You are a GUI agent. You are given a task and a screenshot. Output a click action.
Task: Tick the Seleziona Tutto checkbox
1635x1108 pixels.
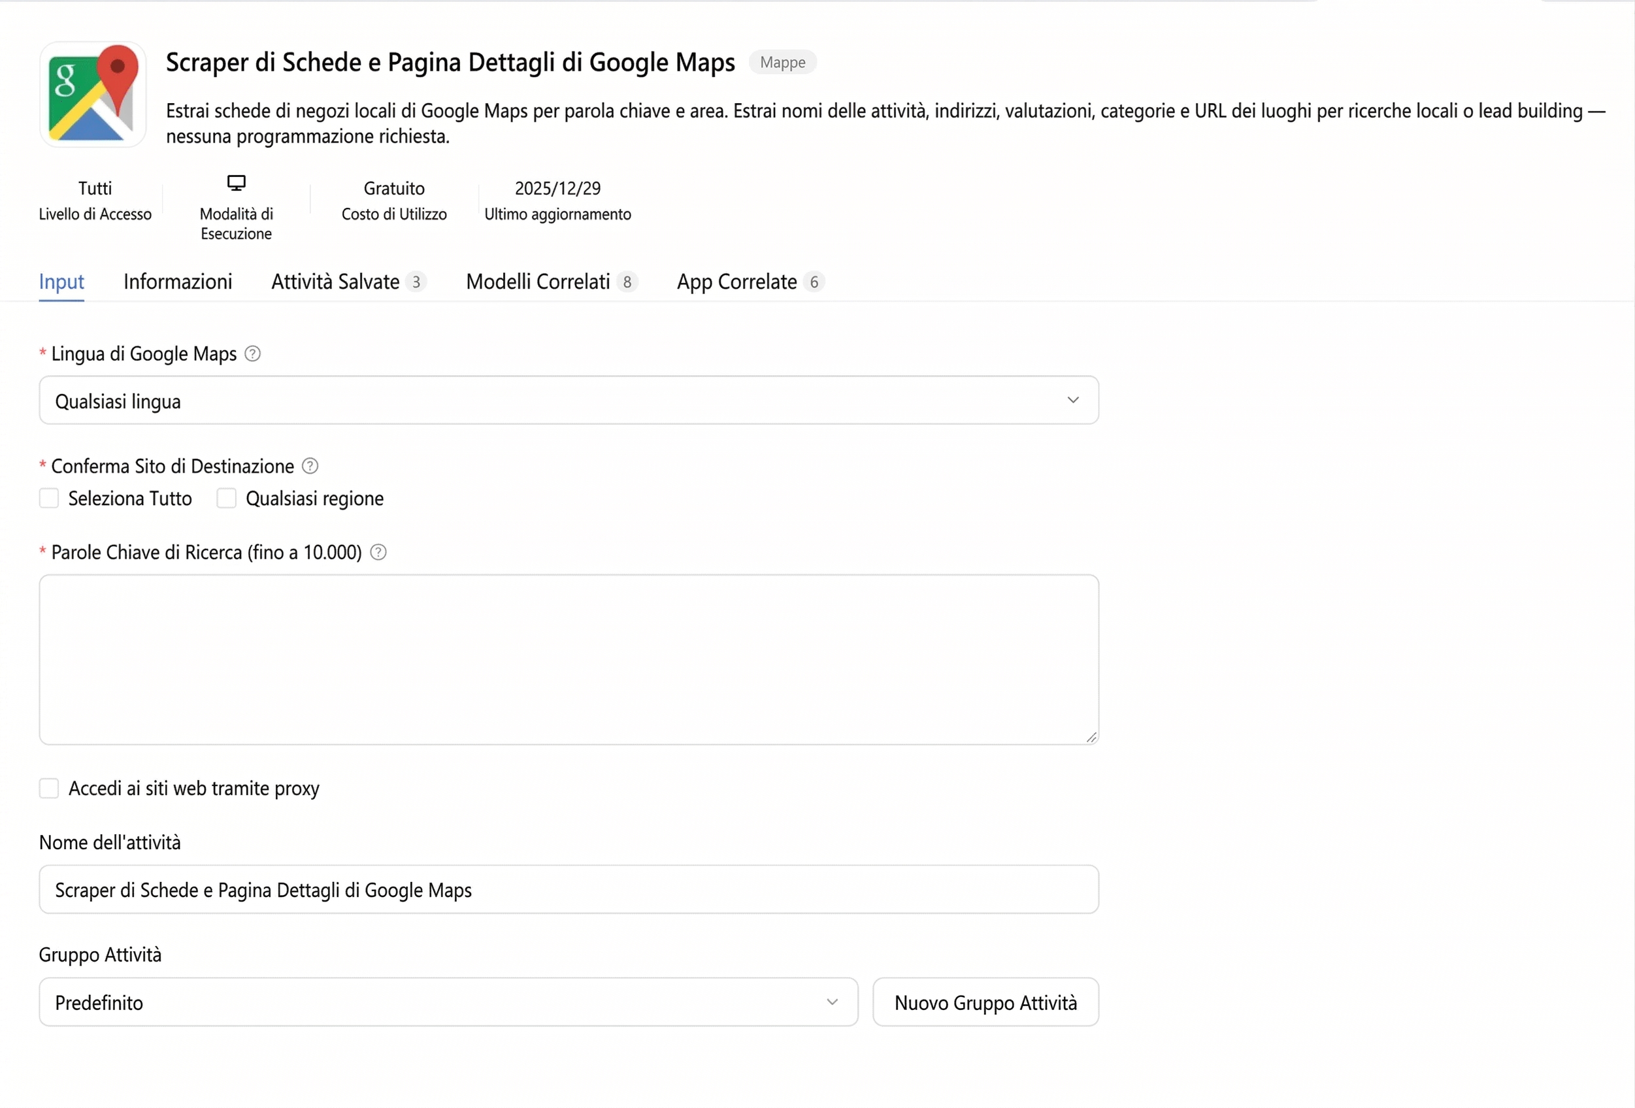click(48, 498)
